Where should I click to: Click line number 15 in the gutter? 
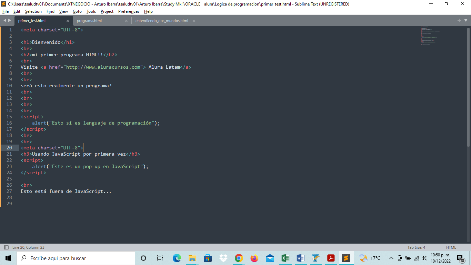[9, 117]
